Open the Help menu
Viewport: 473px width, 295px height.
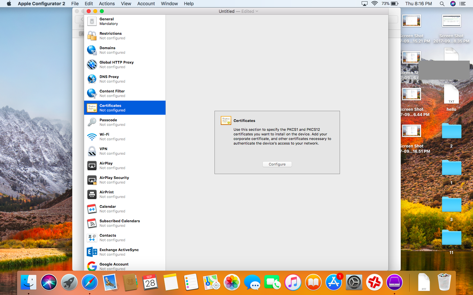(189, 4)
